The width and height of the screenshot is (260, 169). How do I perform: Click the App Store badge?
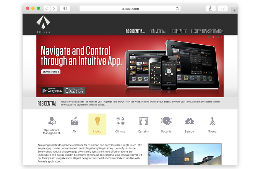pos(75,91)
